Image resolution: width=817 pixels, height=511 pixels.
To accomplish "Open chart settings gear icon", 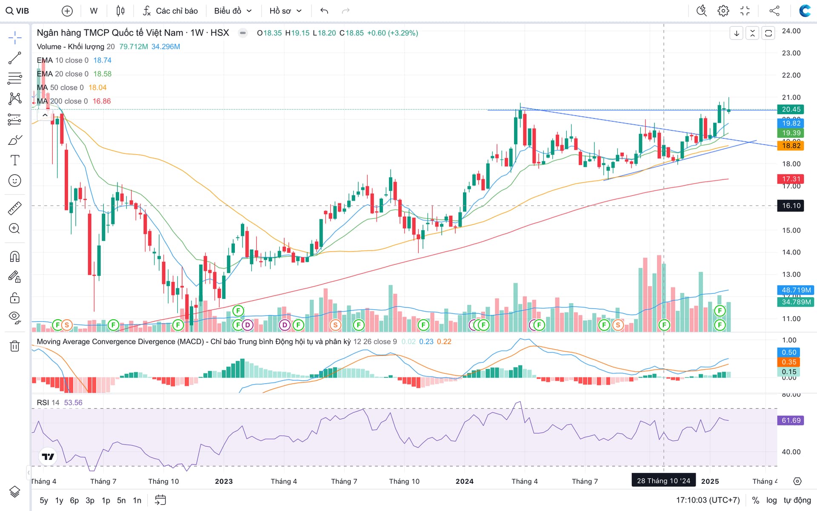I will pyautogui.click(x=723, y=11).
